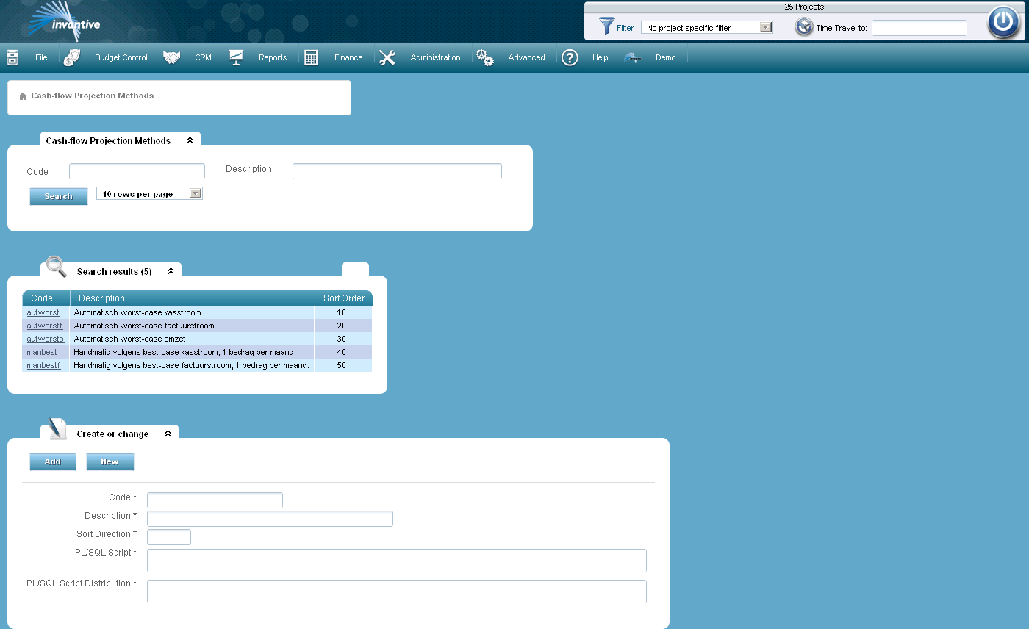Open the Demo menu
The image size is (1029, 629).
coord(665,57)
